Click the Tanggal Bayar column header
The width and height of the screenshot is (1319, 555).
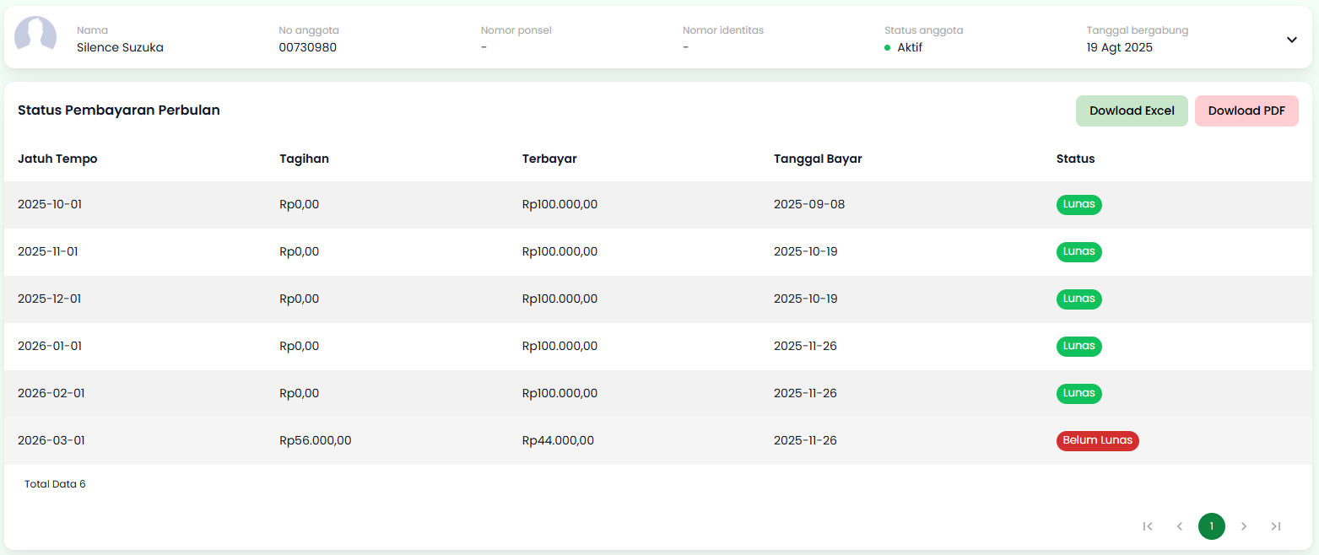[x=817, y=159]
